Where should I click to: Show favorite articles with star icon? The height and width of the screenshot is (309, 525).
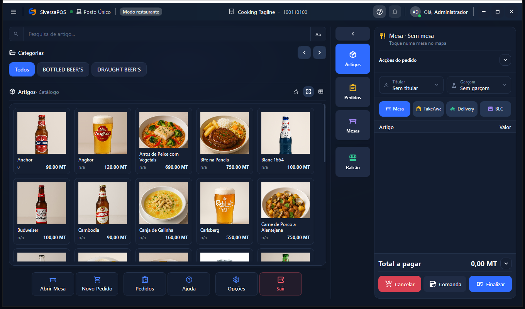(296, 92)
